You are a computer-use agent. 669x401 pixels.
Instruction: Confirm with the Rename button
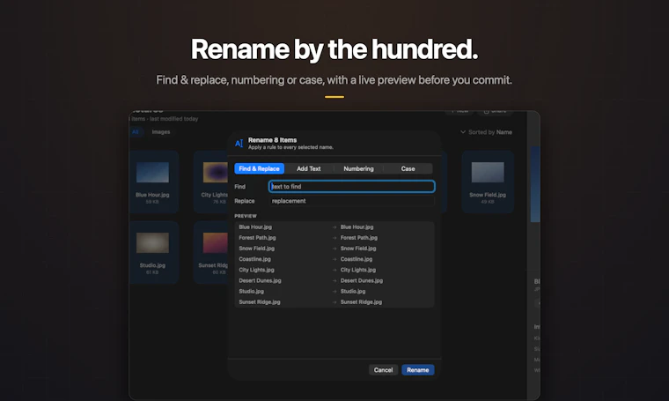[x=418, y=370]
